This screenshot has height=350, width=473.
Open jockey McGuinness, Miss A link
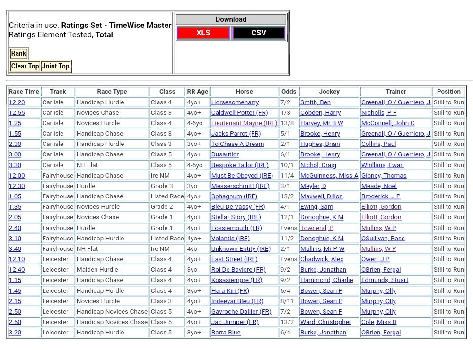(329, 176)
